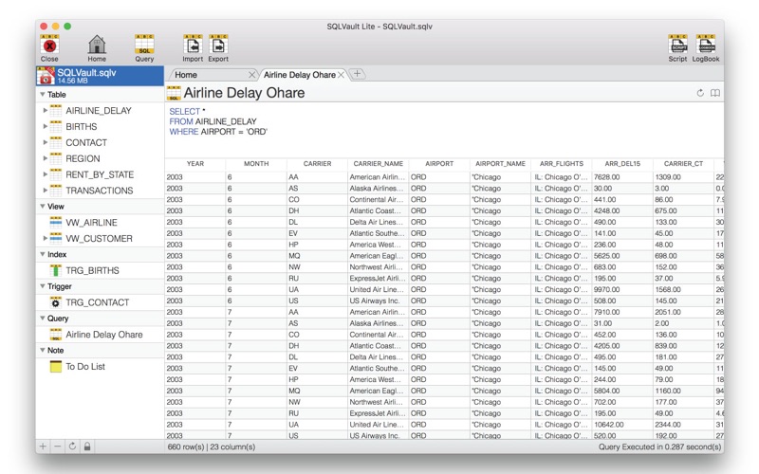Select the CONTACT table

tap(86, 143)
